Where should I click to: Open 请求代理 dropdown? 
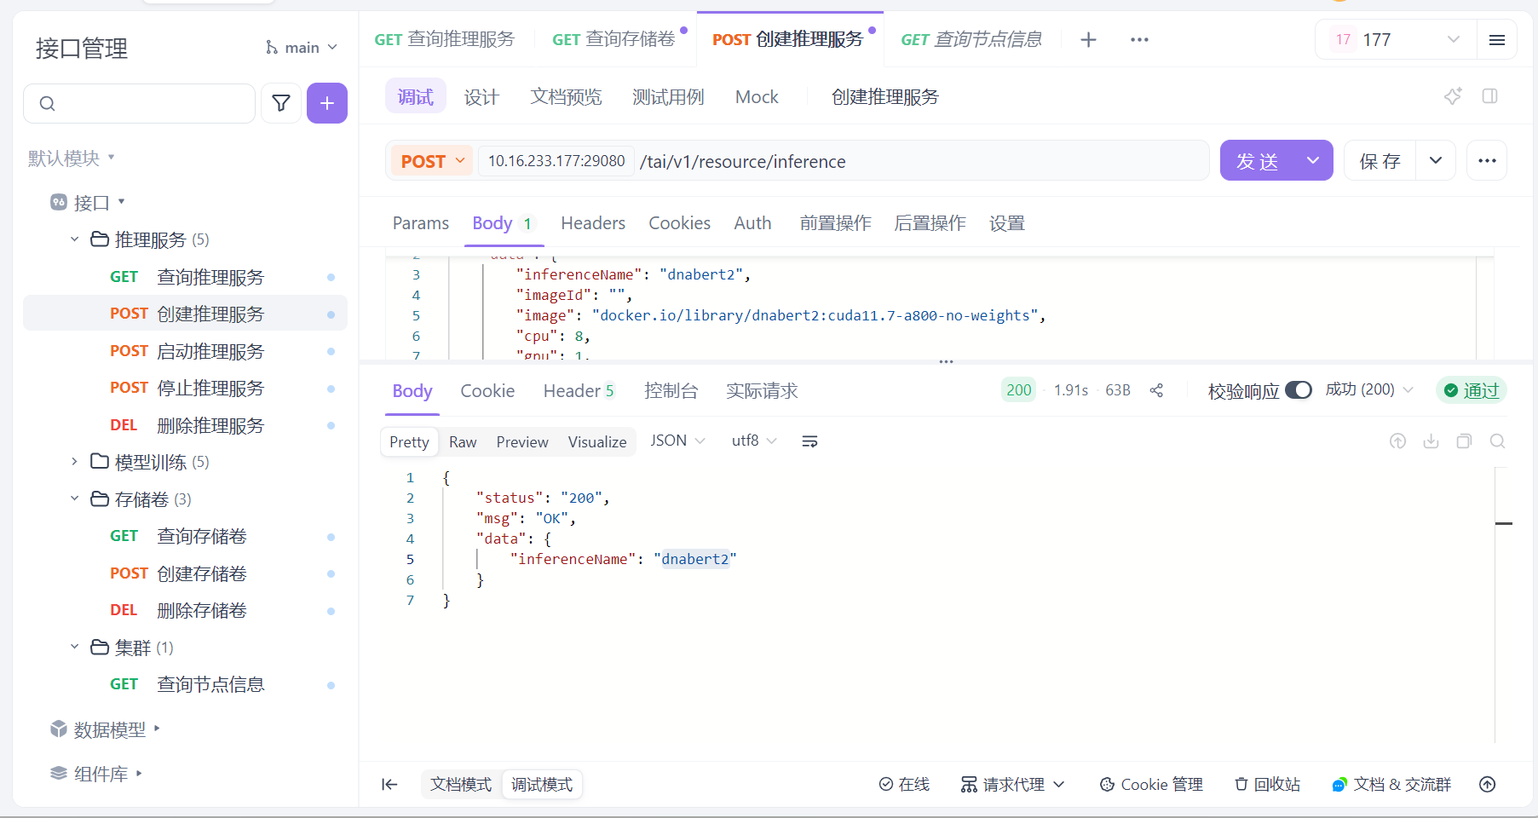pyautogui.click(x=1012, y=785)
